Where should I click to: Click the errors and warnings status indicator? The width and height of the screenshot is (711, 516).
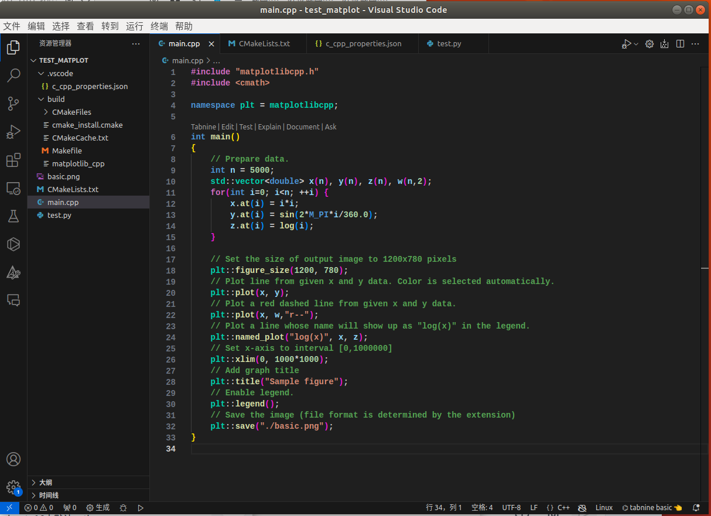point(39,507)
